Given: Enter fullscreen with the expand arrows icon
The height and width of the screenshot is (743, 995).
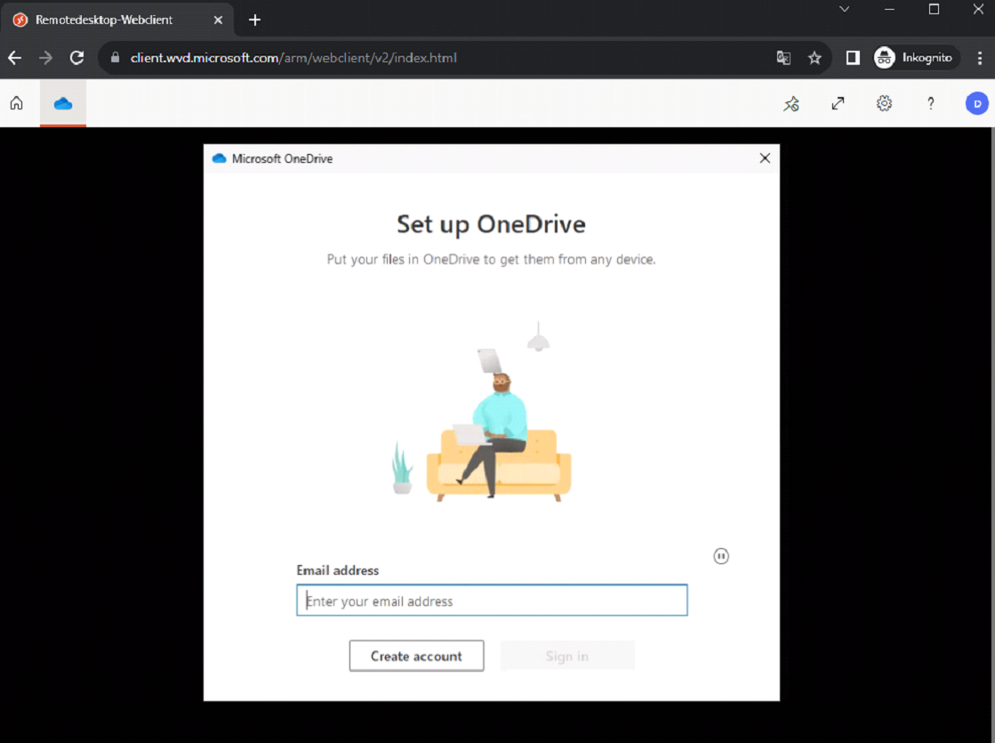Looking at the screenshot, I should [839, 103].
